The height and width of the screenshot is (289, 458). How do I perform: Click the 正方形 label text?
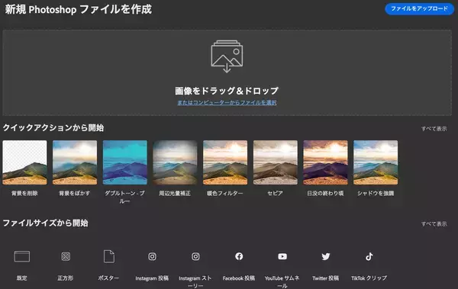[66, 278]
